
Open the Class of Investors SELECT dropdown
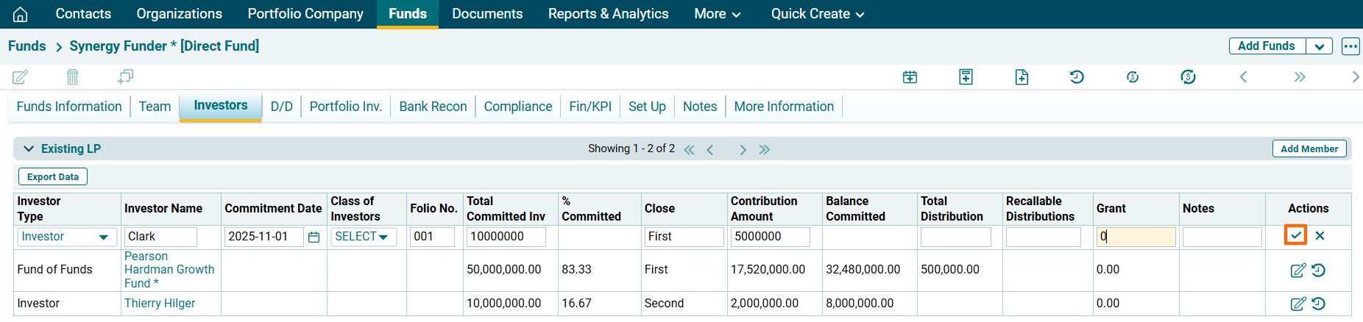click(363, 237)
